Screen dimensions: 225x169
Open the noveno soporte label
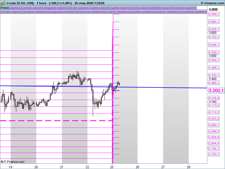[11, 12]
